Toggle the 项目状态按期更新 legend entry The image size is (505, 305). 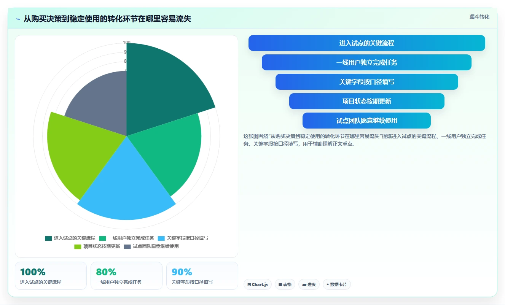pos(97,246)
